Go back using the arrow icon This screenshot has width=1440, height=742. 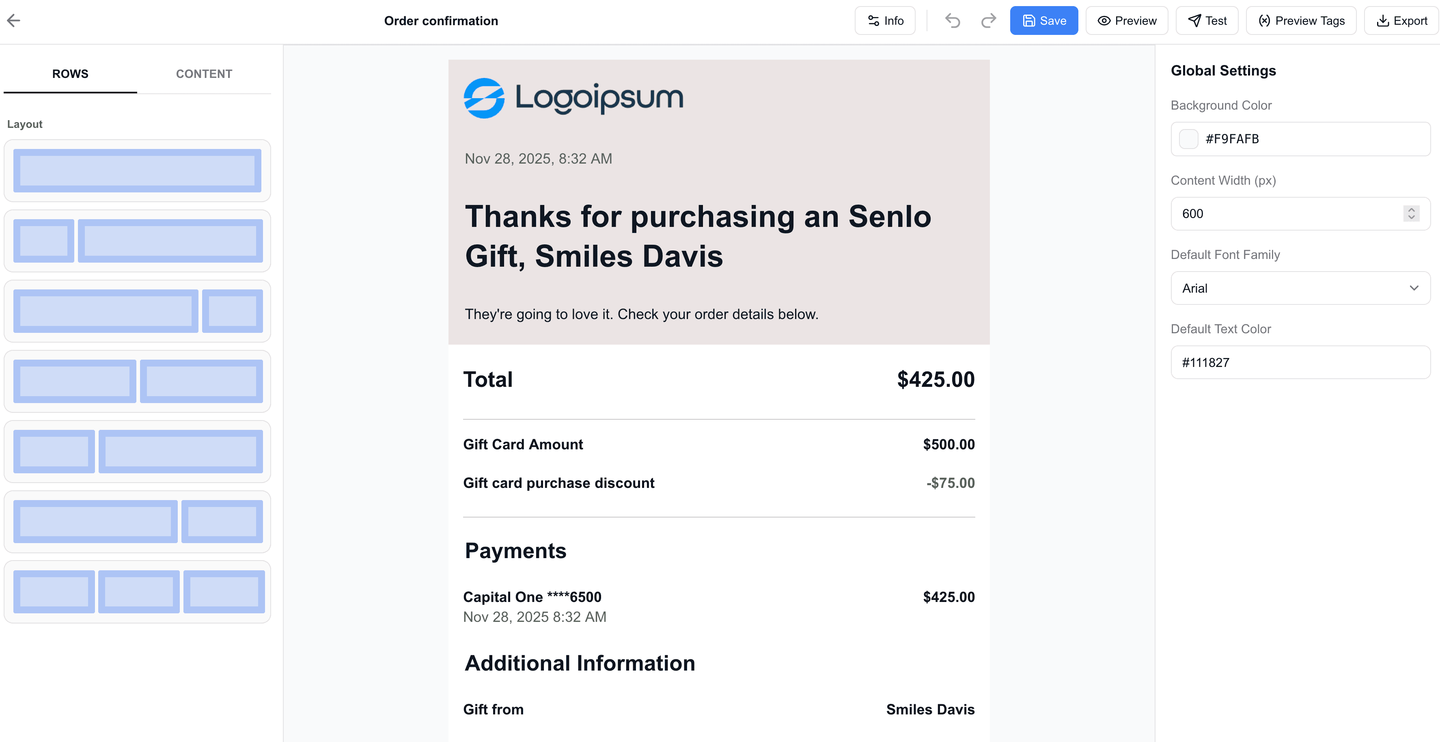point(14,20)
